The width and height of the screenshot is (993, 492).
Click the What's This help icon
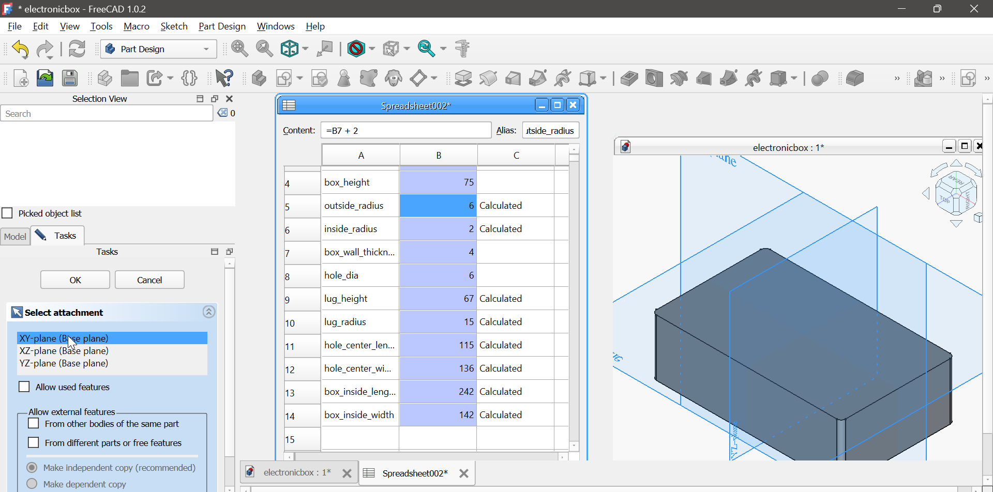[224, 78]
